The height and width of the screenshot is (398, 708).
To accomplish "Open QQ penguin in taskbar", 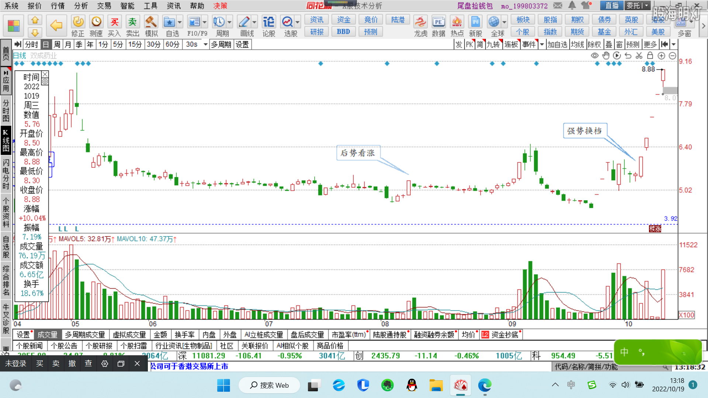I will click(x=412, y=385).
